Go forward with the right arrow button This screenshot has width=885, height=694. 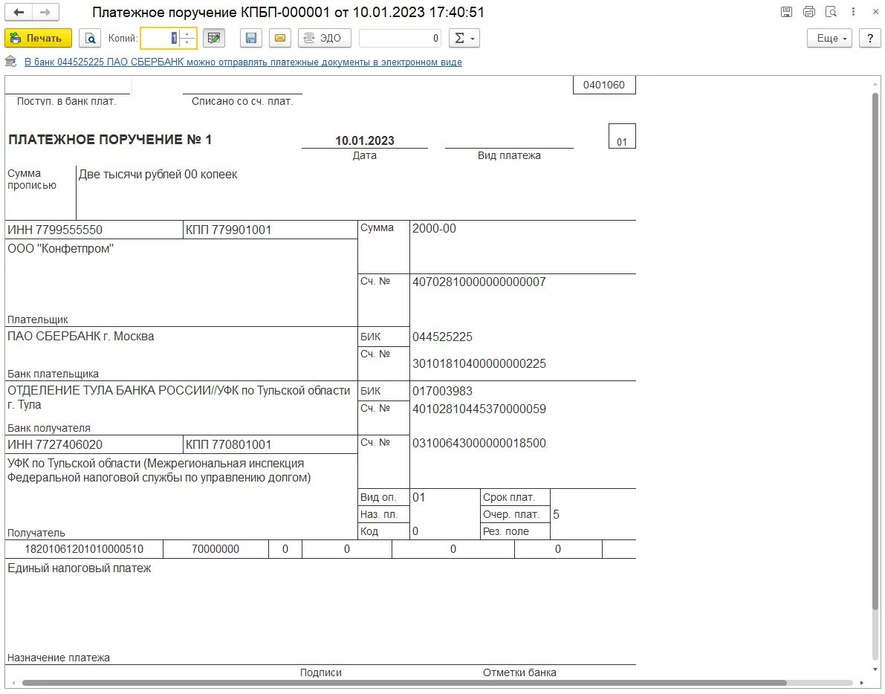point(46,13)
